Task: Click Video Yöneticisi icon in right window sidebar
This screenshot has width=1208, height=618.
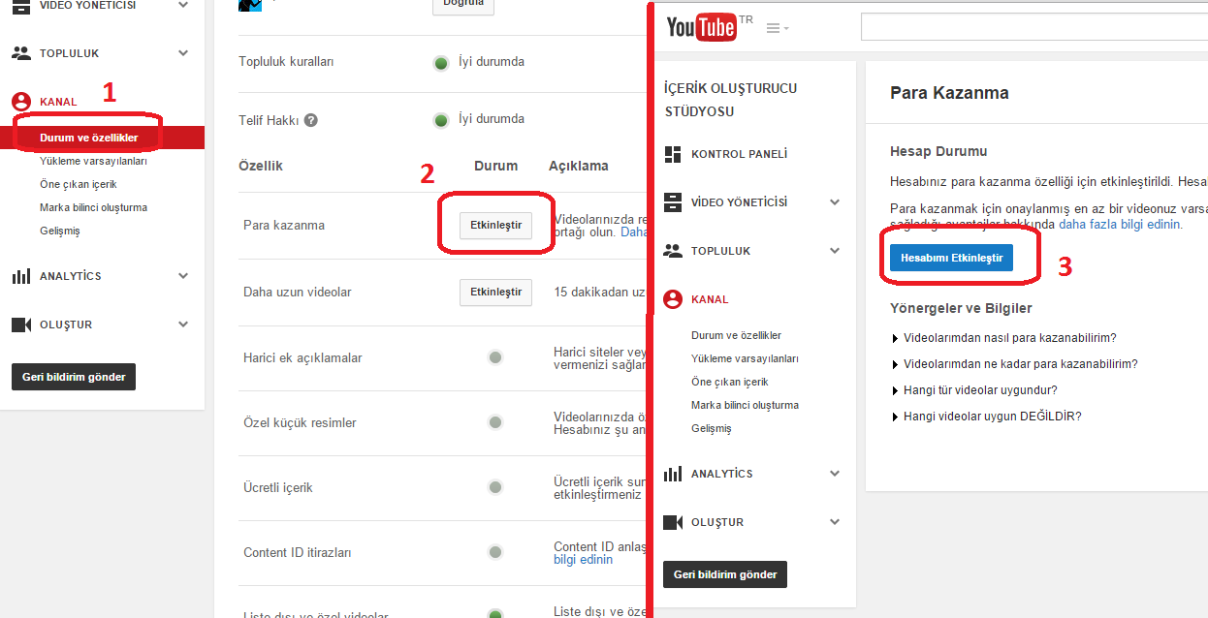Action: tap(673, 202)
